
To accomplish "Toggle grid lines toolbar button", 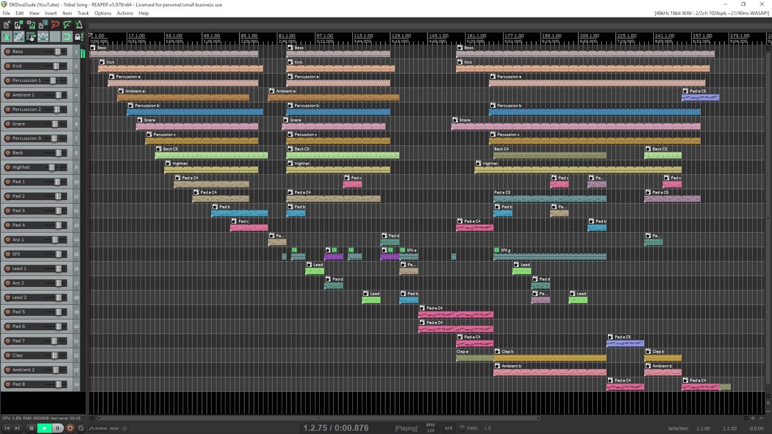I will (55, 37).
